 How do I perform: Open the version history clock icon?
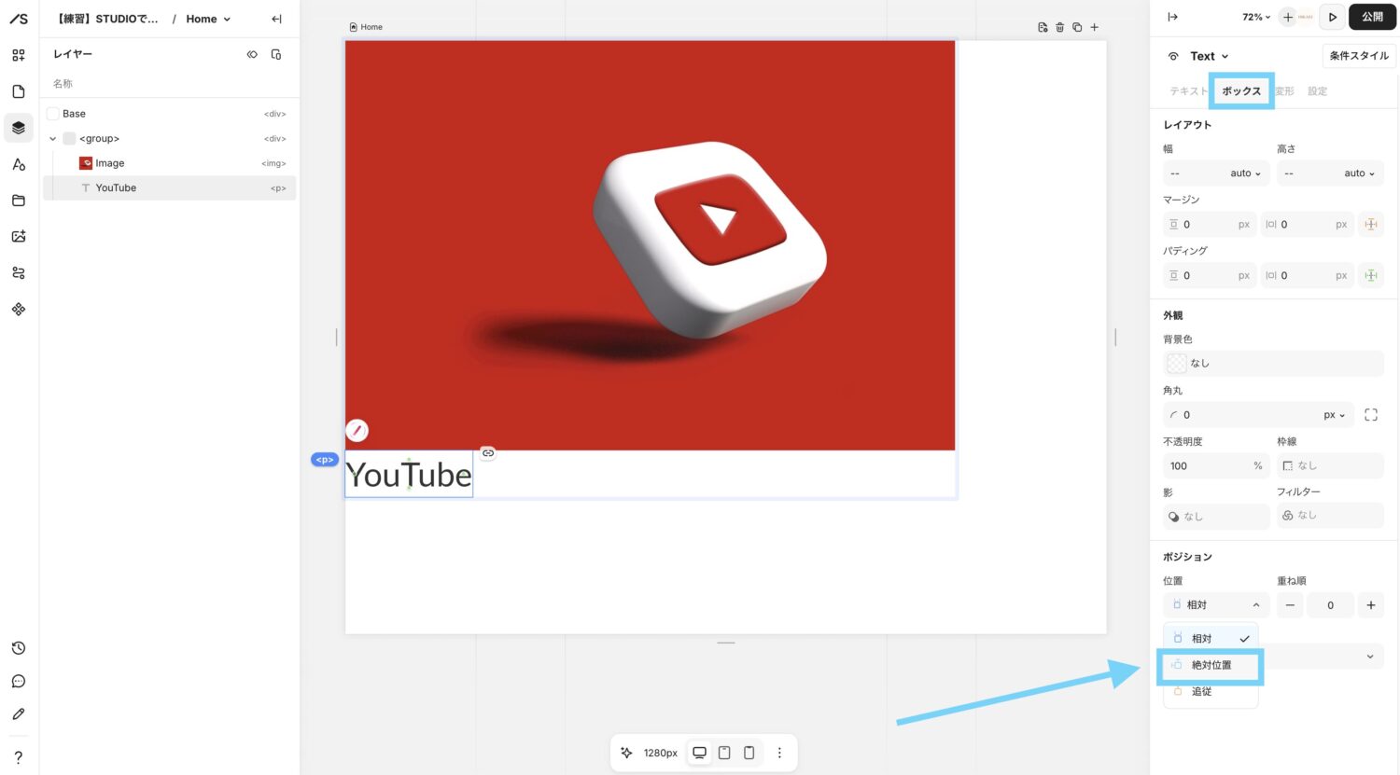pos(19,648)
